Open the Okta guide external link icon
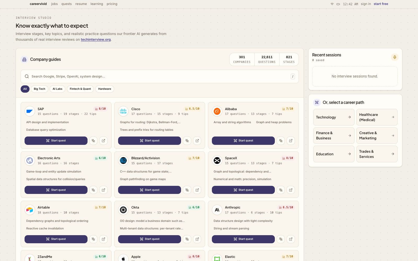The image size is (418, 261). click(x=197, y=239)
